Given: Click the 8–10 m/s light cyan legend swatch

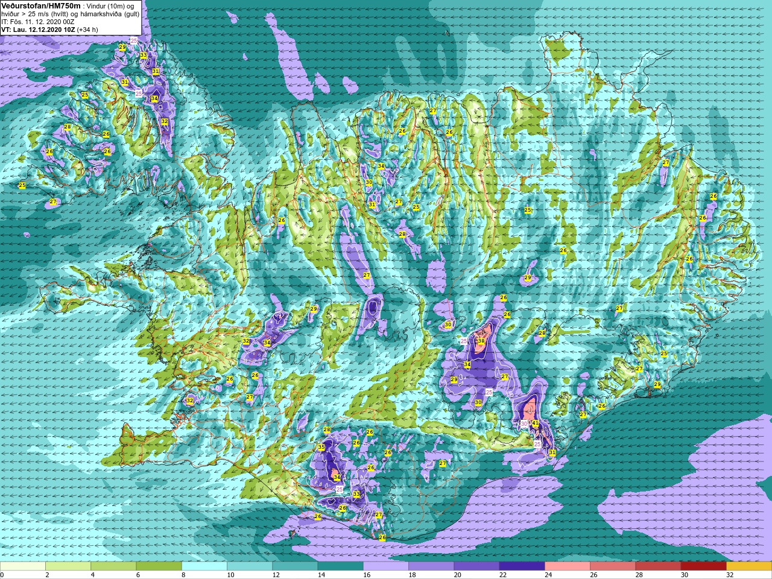Looking at the screenshot, I should click(204, 566).
